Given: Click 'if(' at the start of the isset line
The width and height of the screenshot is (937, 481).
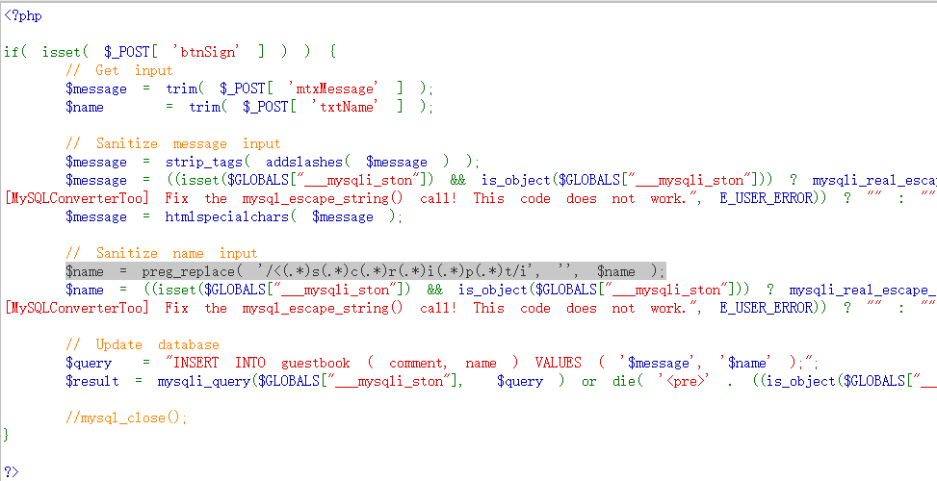Looking at the screenshot, I should click(x=15, y=52).
